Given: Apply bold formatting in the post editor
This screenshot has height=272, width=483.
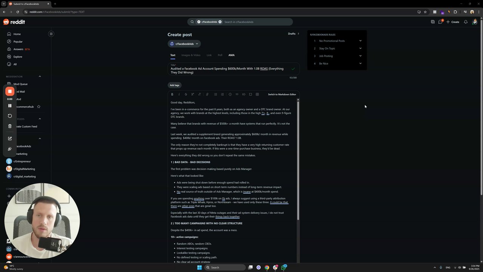Looking at the screenshot, I should coord(172,94).
